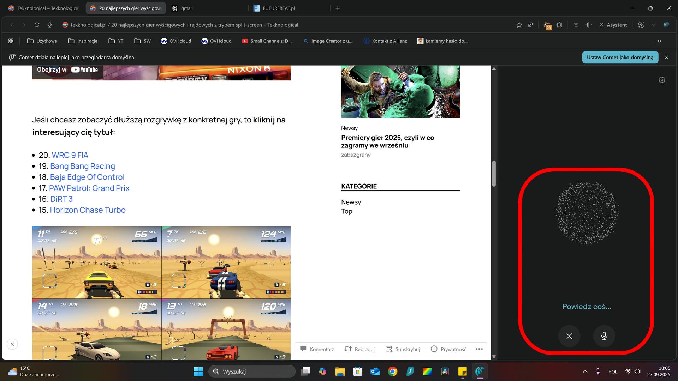Toggle the assistant microphone button
The image size is (678, 381).
coord(604,336)
